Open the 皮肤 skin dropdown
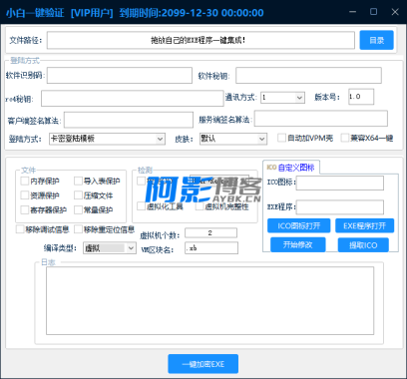Screen dimensions: 407x379 click(233, 139)
